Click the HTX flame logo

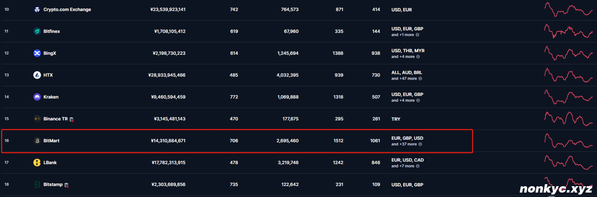pos(37,75)
